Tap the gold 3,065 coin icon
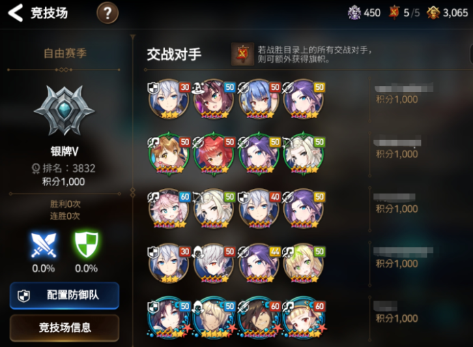This screenshot has height=347, width=473. (x=433, y=13)
